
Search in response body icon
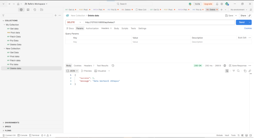coord(238,71)
